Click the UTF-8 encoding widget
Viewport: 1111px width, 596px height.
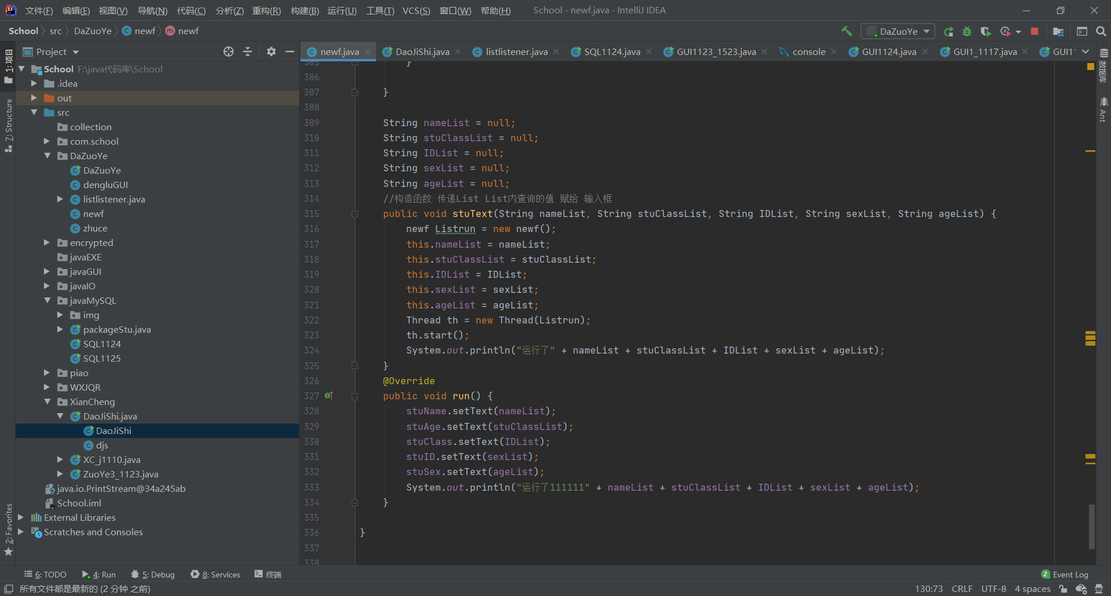tap(994, 589)
